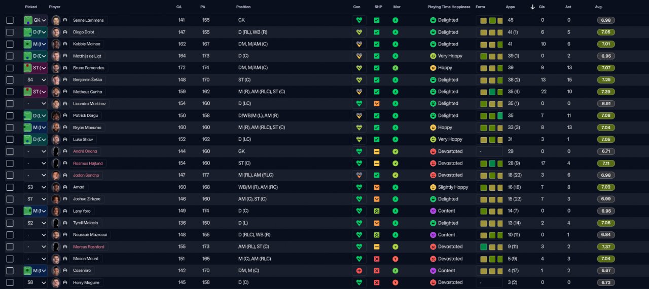Click Senne Lammens' condition heart icon
Image resolution: width=649 pixels, height=289 pixels.
click(359, 20)
